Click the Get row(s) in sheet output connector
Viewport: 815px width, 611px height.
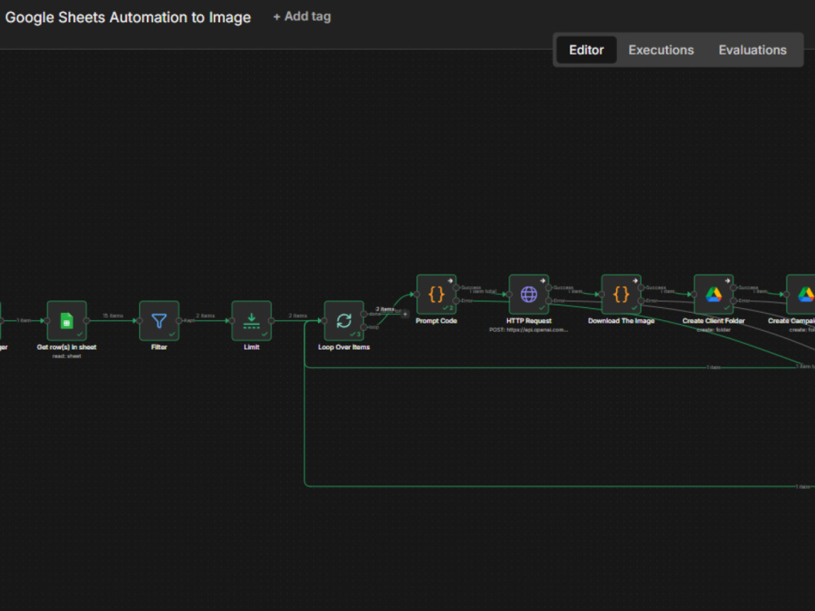pyautogui.click(x=86, y=320)
